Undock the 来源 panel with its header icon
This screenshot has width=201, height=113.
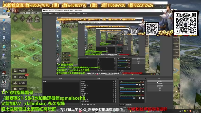click(x=117, y=79)
